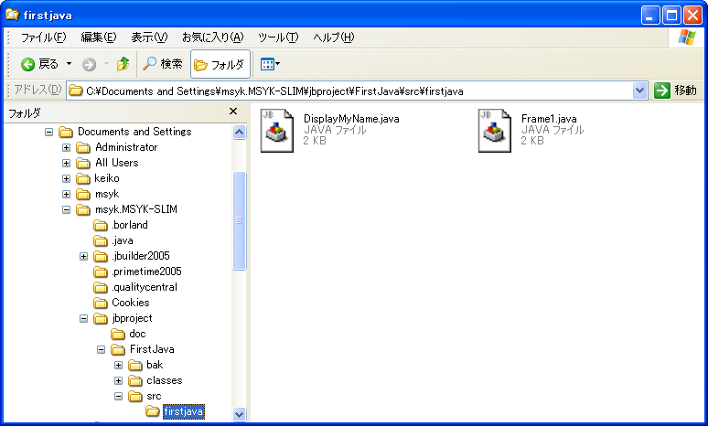Viewport: 708px width, 426px height.
Task: Open the Tools (ツール) menu
Action: tap(278, 37)
